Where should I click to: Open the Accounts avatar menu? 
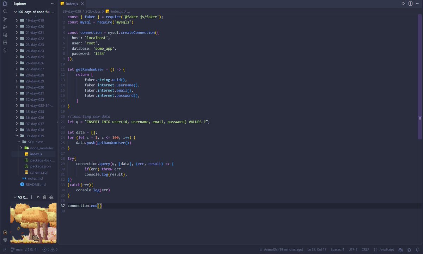click(x=5, y=232)
